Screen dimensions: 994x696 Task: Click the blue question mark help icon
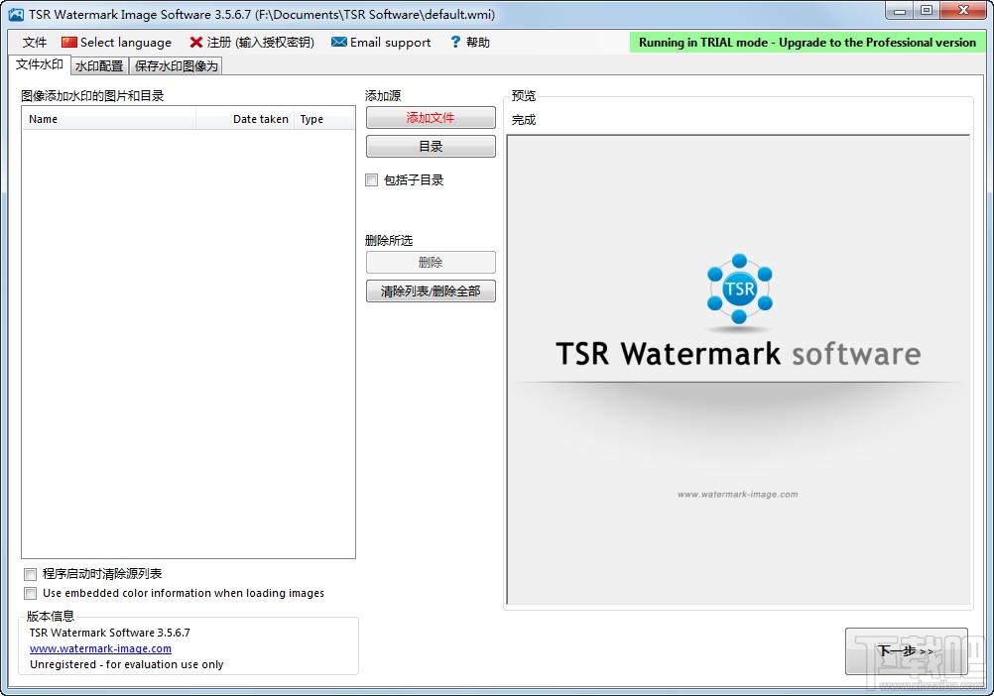[455, 43]
